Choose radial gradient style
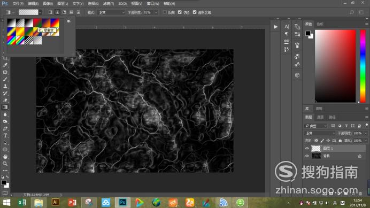 click(x=57, y=12)
